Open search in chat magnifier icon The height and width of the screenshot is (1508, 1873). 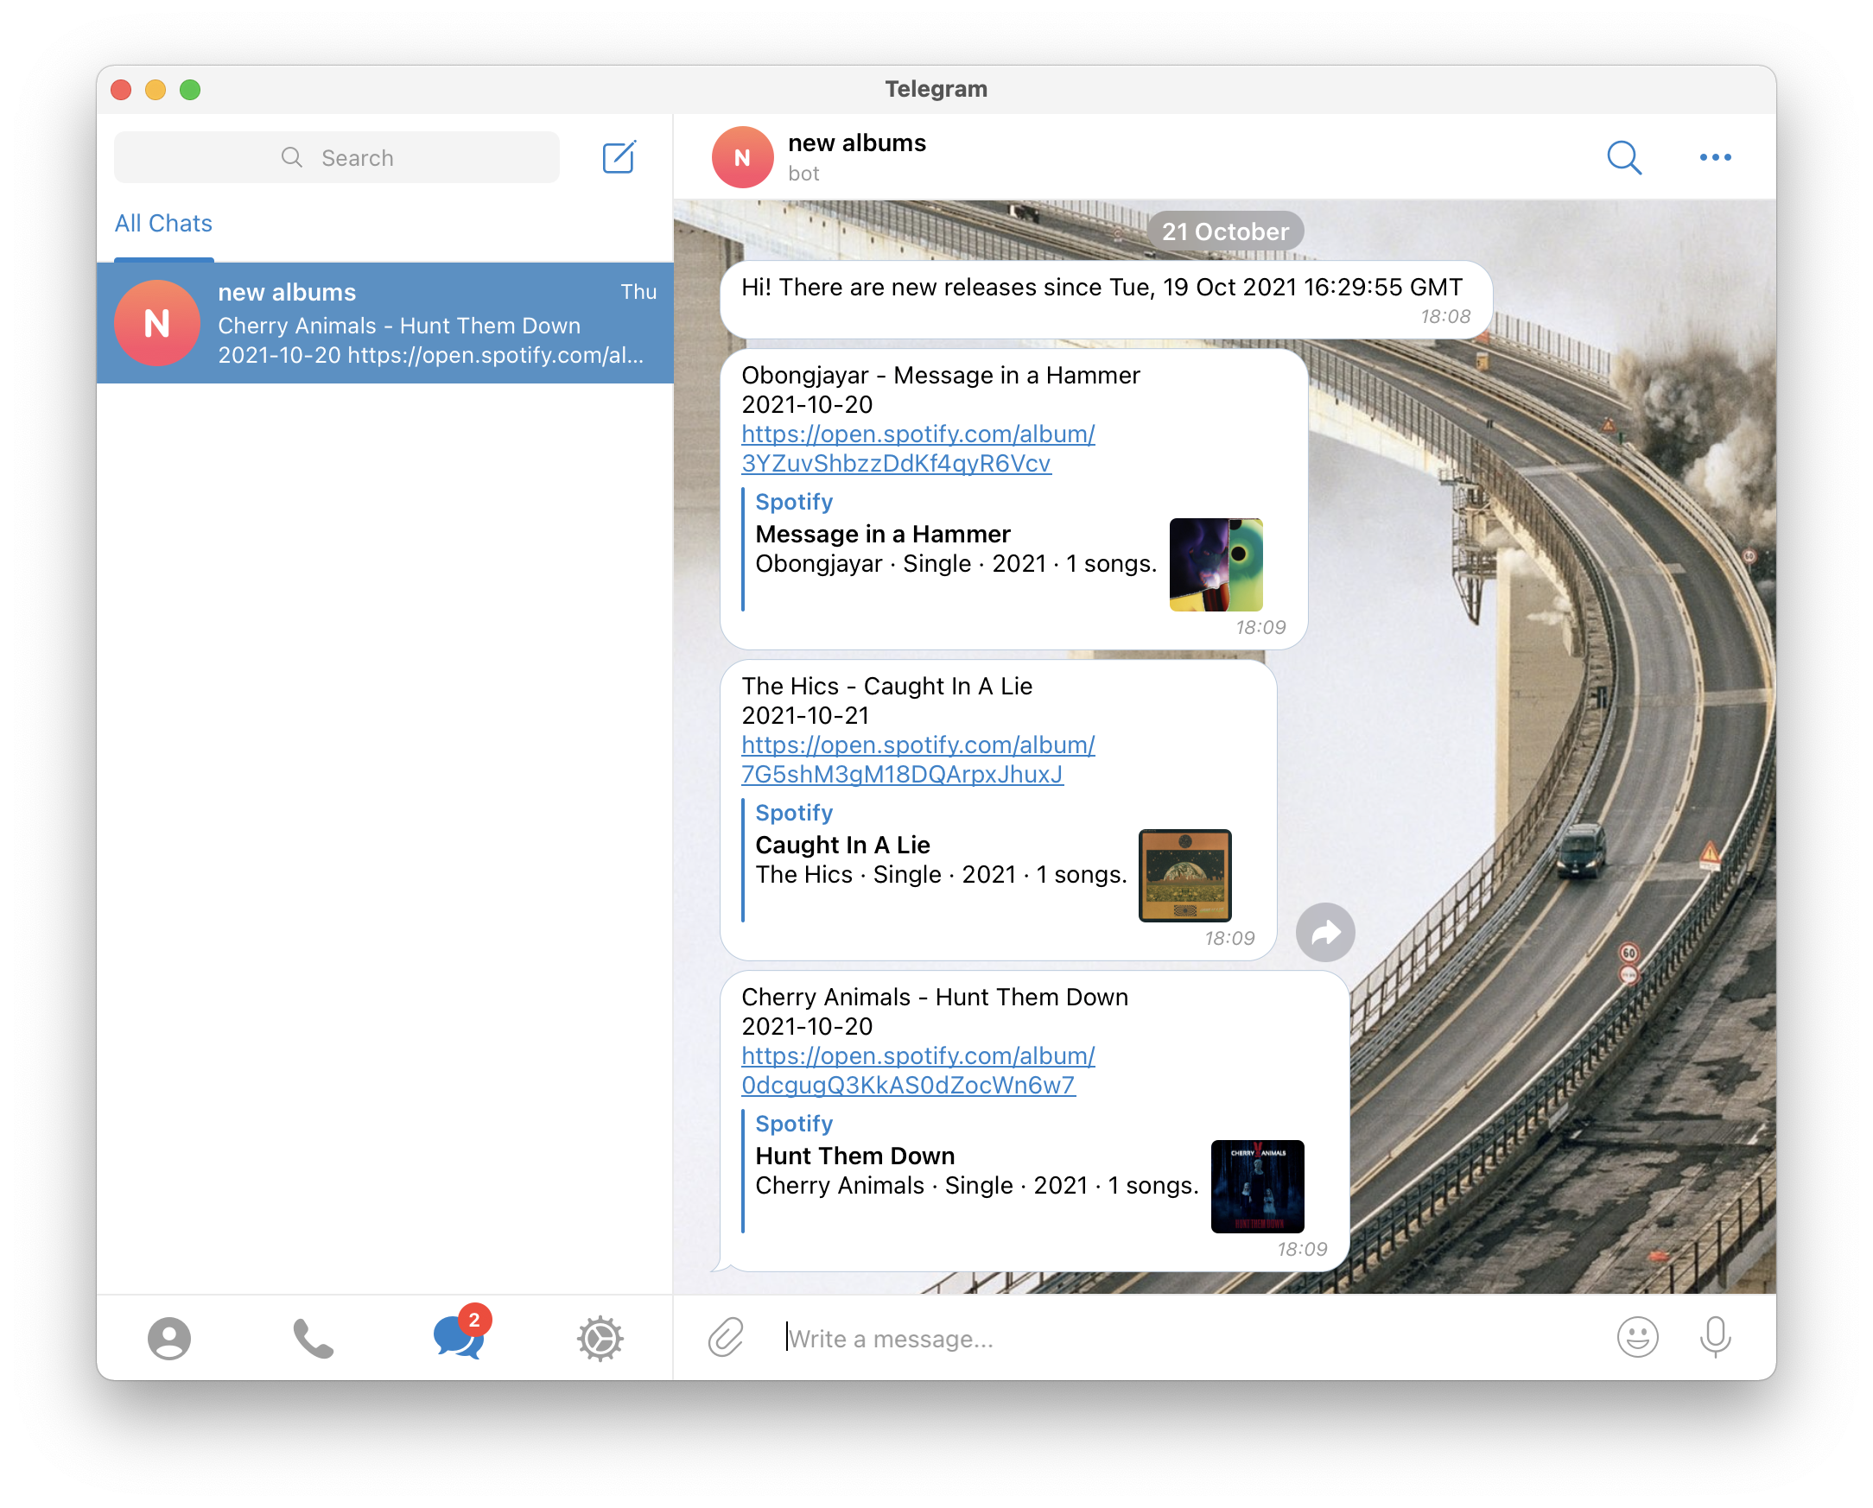1622,157
